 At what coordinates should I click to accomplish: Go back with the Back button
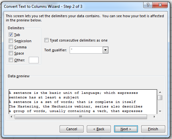99,129
